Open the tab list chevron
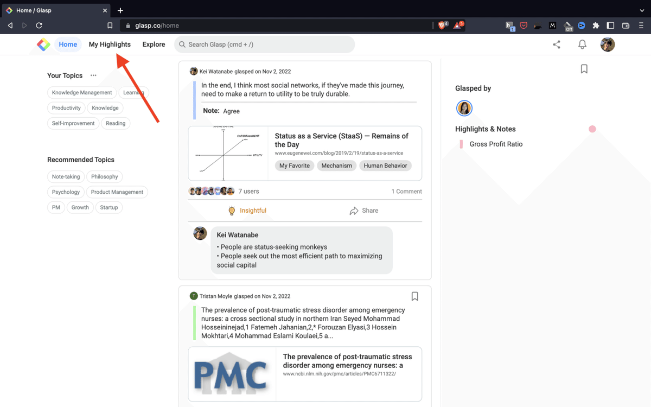This screenshot has width=651, height=407. coord(642,10)
